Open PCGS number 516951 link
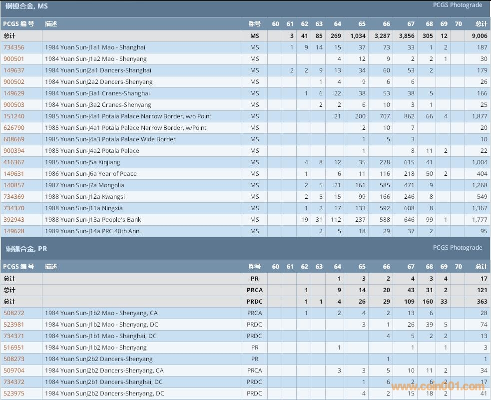Image resolution: width=491 pixels, height=400 pixels. point(14,348)
